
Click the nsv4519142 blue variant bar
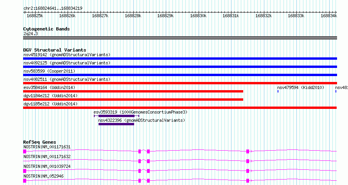(x=180, y=59)
